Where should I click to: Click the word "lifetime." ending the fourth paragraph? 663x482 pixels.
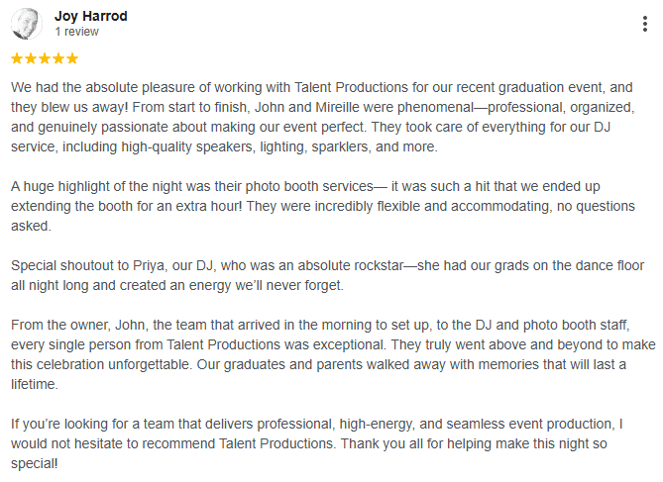(39, 385)
